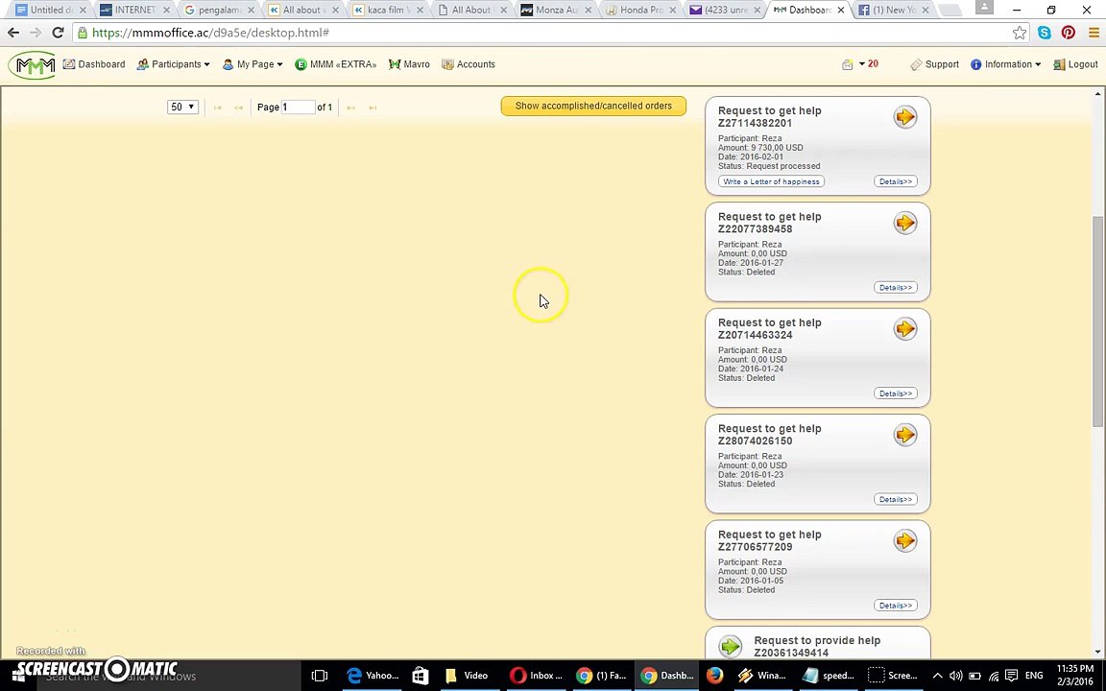Click arrow icon on request Z22077389458
The height and width of the screenshot is (691, 1106).
(x=905, y=222)
